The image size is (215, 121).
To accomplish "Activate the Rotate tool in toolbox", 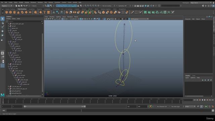I will [2, 35].
